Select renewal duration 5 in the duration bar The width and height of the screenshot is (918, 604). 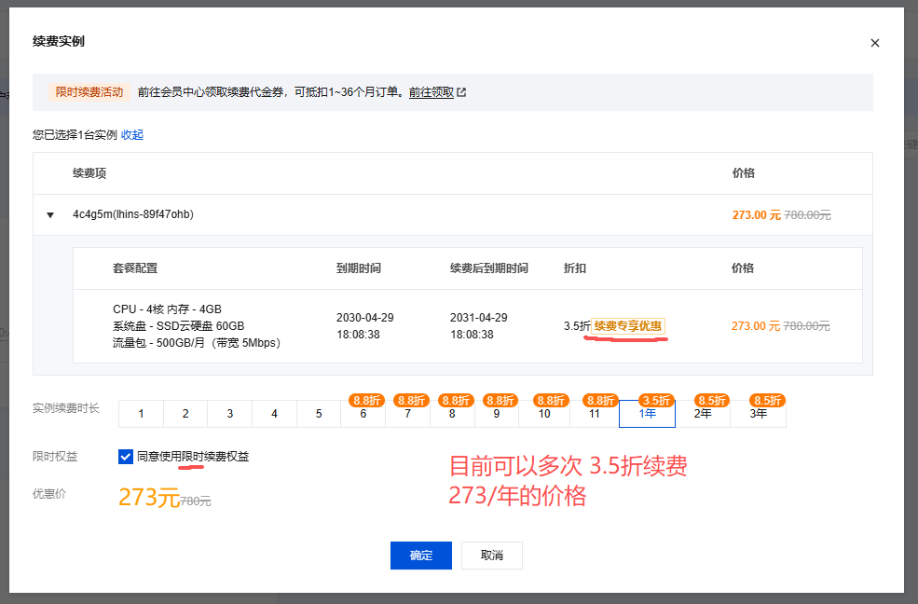pos(320,414)
